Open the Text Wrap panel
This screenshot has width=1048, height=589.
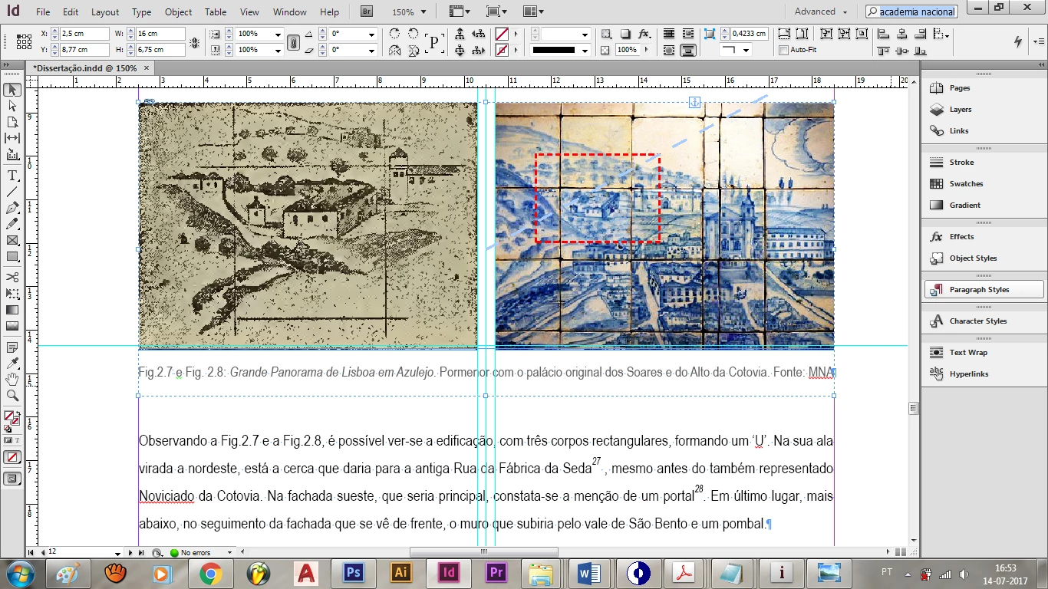point(984,353)
